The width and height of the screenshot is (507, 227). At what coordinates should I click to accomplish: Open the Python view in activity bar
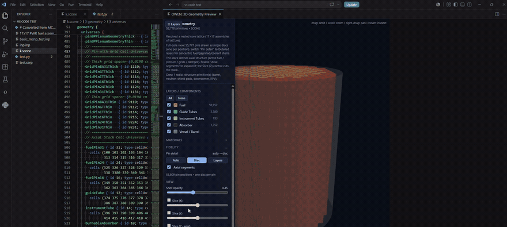(x=5, y=105)
